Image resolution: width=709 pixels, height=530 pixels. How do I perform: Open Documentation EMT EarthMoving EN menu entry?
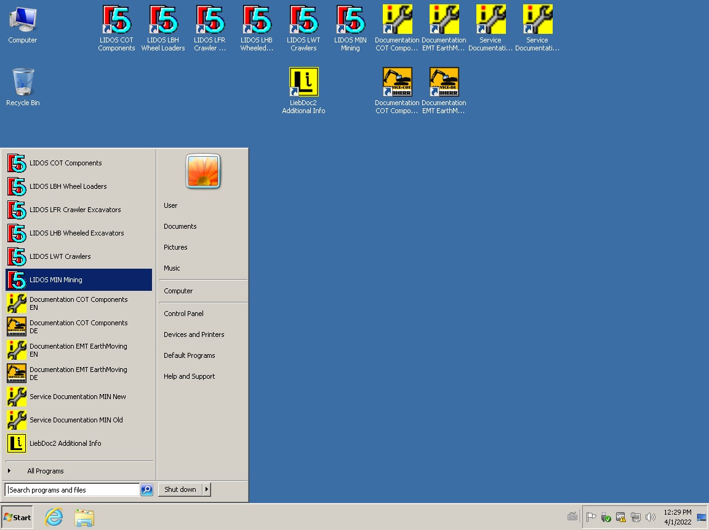(x=79, y=350)
